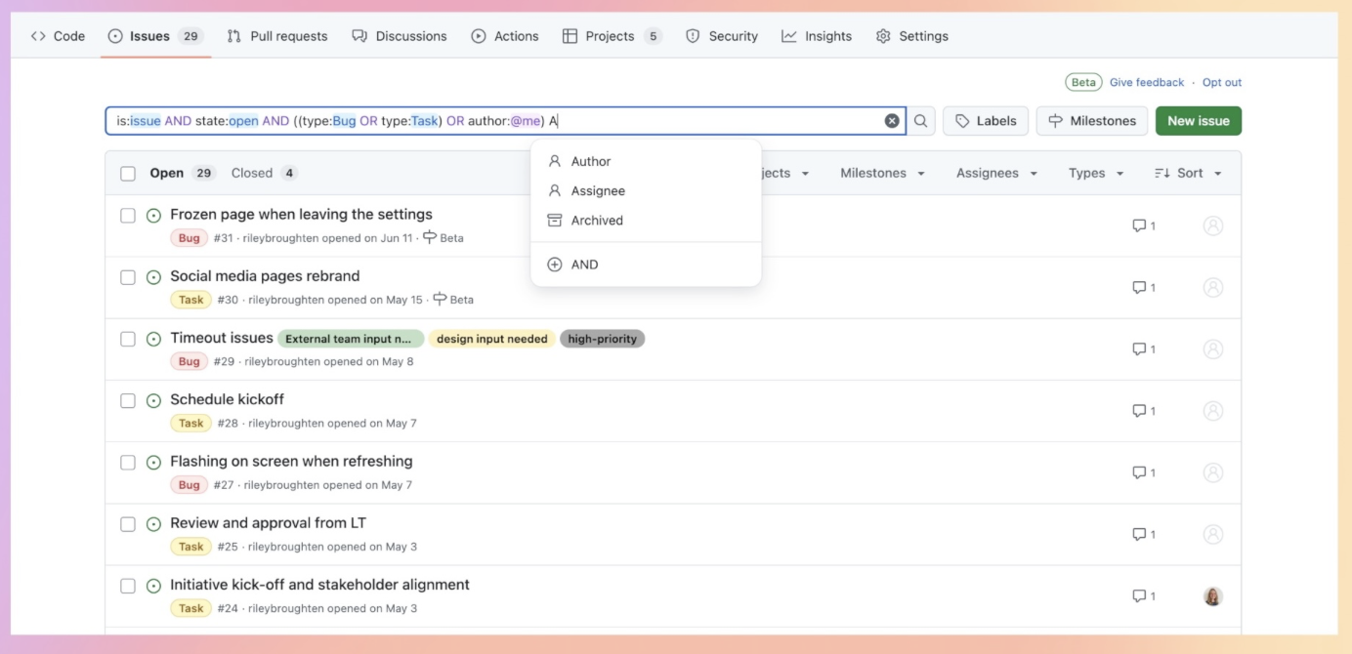The height and width of the screenshot is (654, 1352).
Task: Check the box for Social media pages rebrand
Action: pos(128,277)
